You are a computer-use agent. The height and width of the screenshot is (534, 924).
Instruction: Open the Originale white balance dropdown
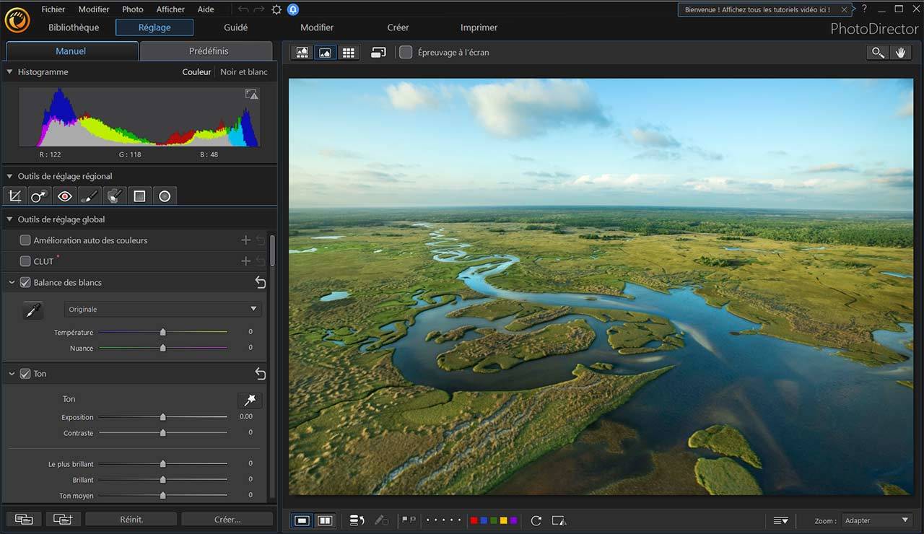(x=162, y=309)
